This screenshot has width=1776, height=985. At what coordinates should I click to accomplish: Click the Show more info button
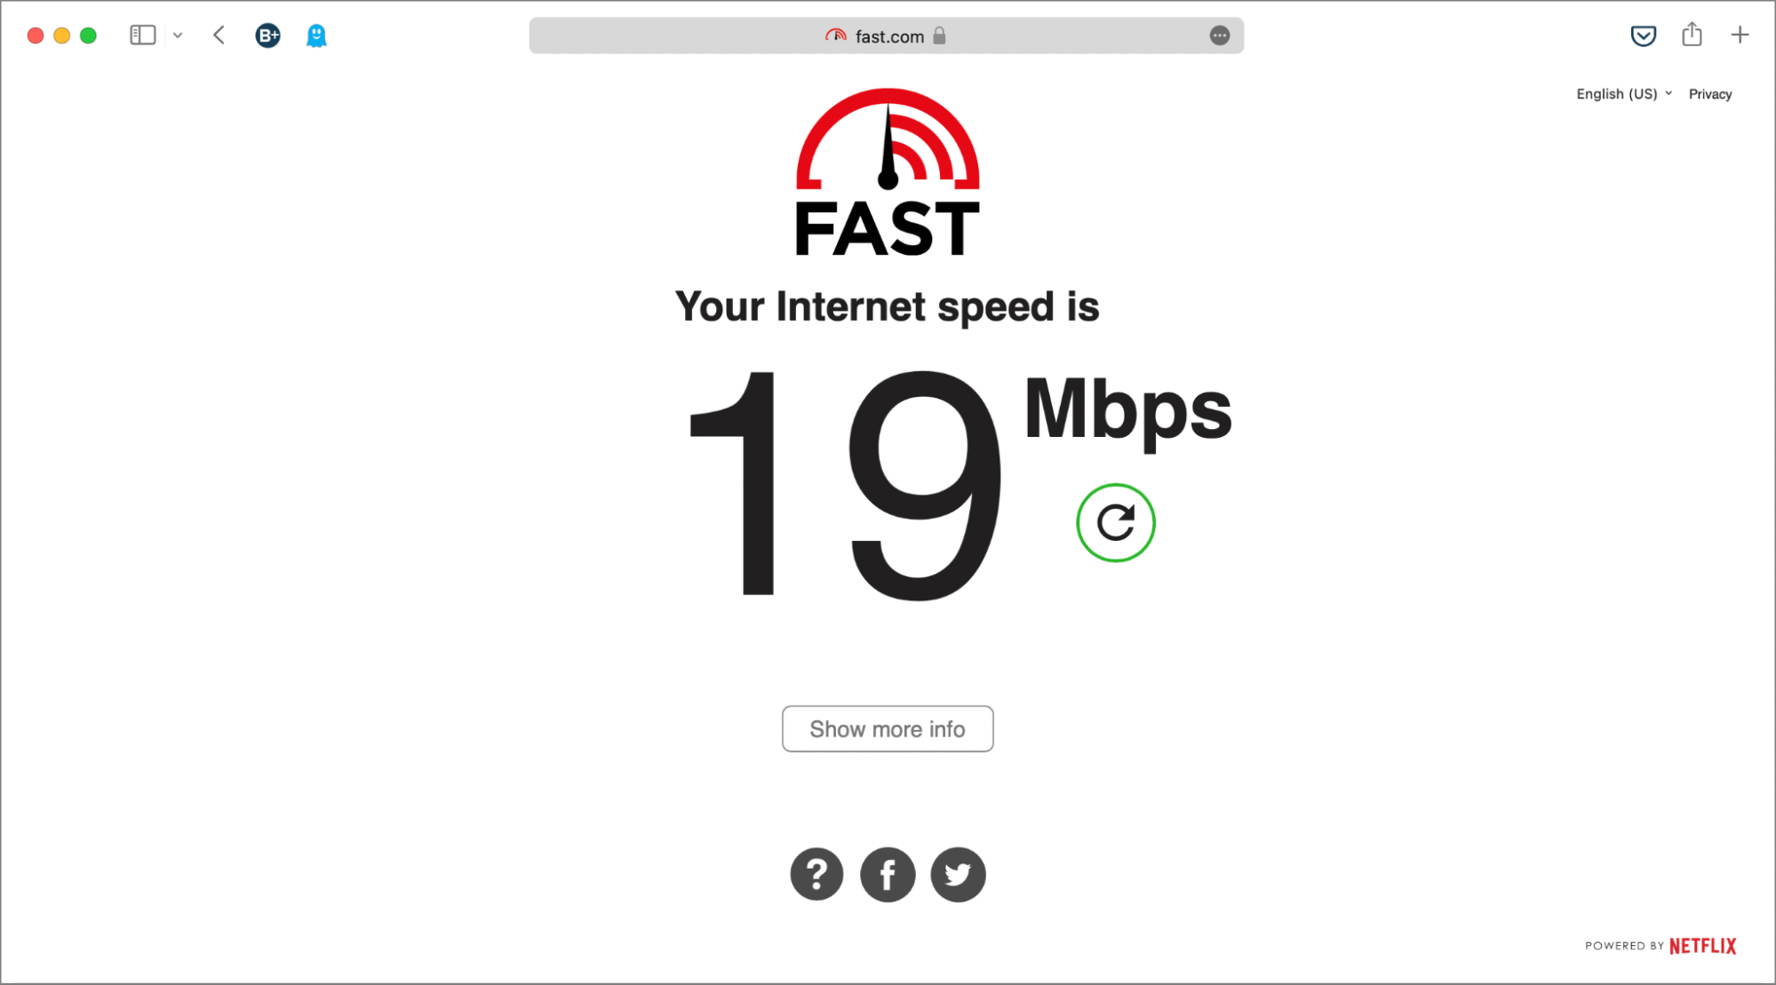coord(888,728)
